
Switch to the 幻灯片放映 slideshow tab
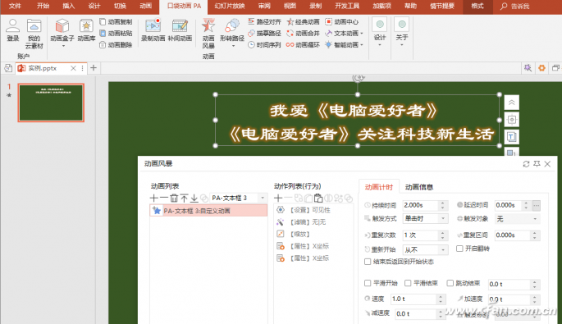[230, 6]
